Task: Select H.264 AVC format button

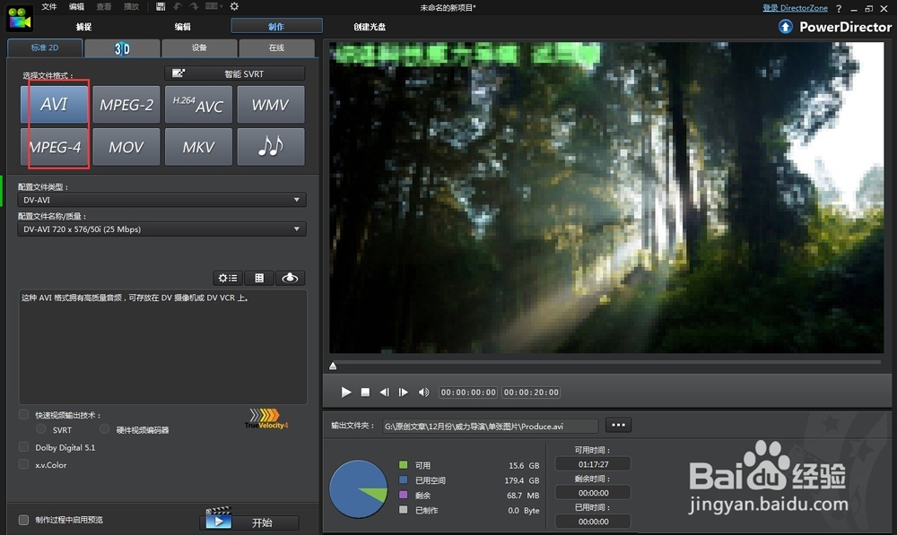Action: [x=198, y=105]
